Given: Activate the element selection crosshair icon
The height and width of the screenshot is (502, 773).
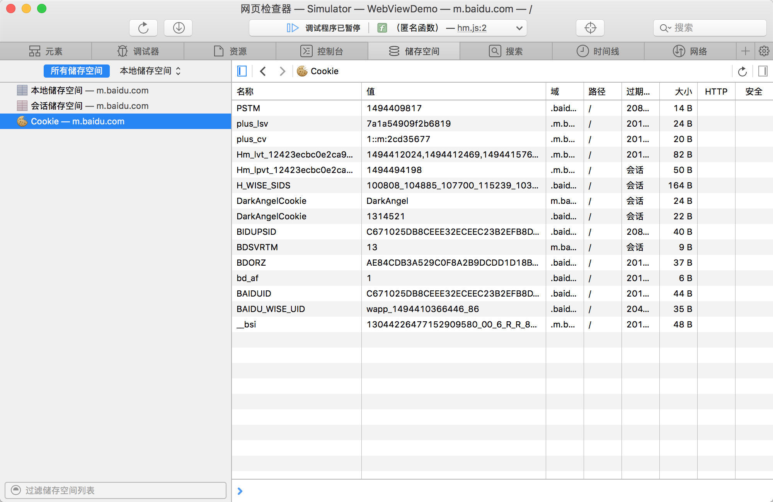Looking at the screenshot, I should click(x=590, y=28).
